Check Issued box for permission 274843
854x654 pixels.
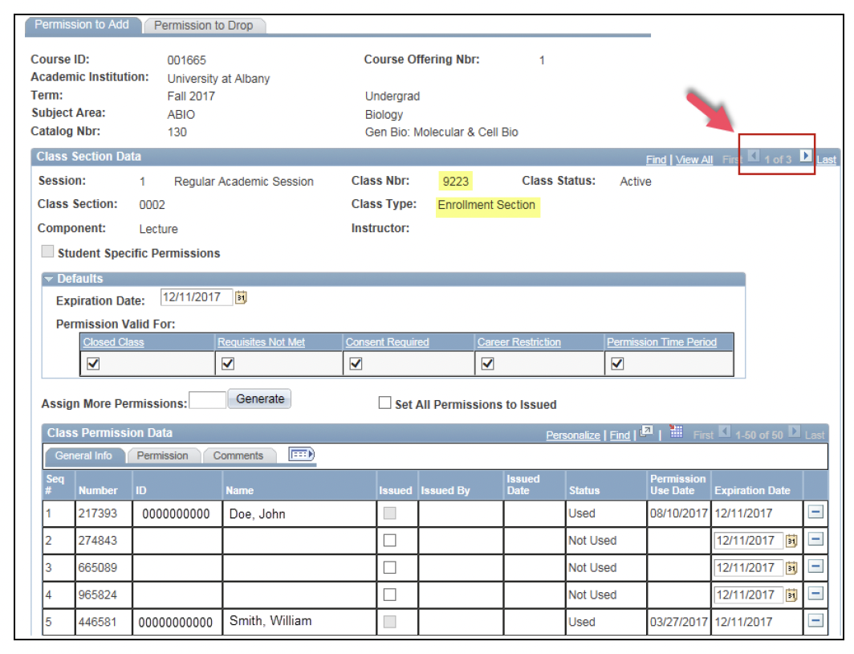point(390,541)
